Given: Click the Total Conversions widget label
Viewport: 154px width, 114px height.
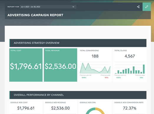Looking at the screenshot, I should pyautogui.click(x=89, y=50).
